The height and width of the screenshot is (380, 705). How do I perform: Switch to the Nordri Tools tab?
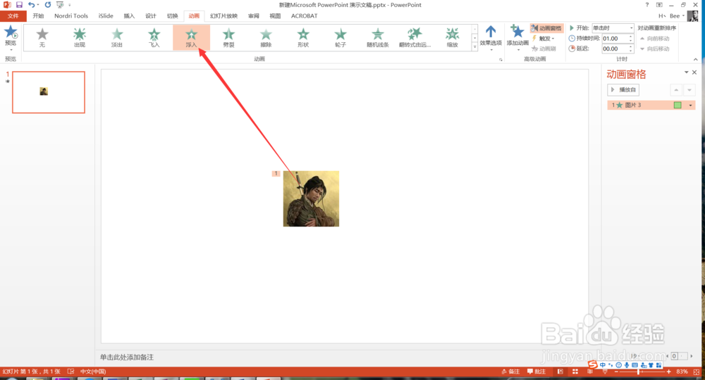(71, 15)
